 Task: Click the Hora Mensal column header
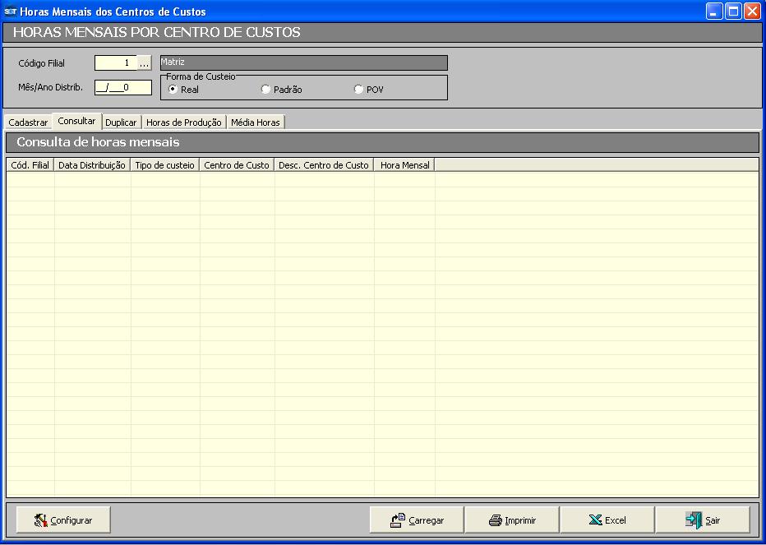404,165
